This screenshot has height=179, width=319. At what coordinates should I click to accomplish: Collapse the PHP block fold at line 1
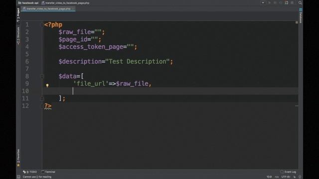coord(42,25)
